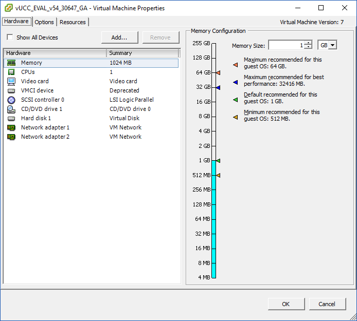Click the Video card monitor icon
The image size is (357, 321).
pyautogui.click(x=11, y=81)
